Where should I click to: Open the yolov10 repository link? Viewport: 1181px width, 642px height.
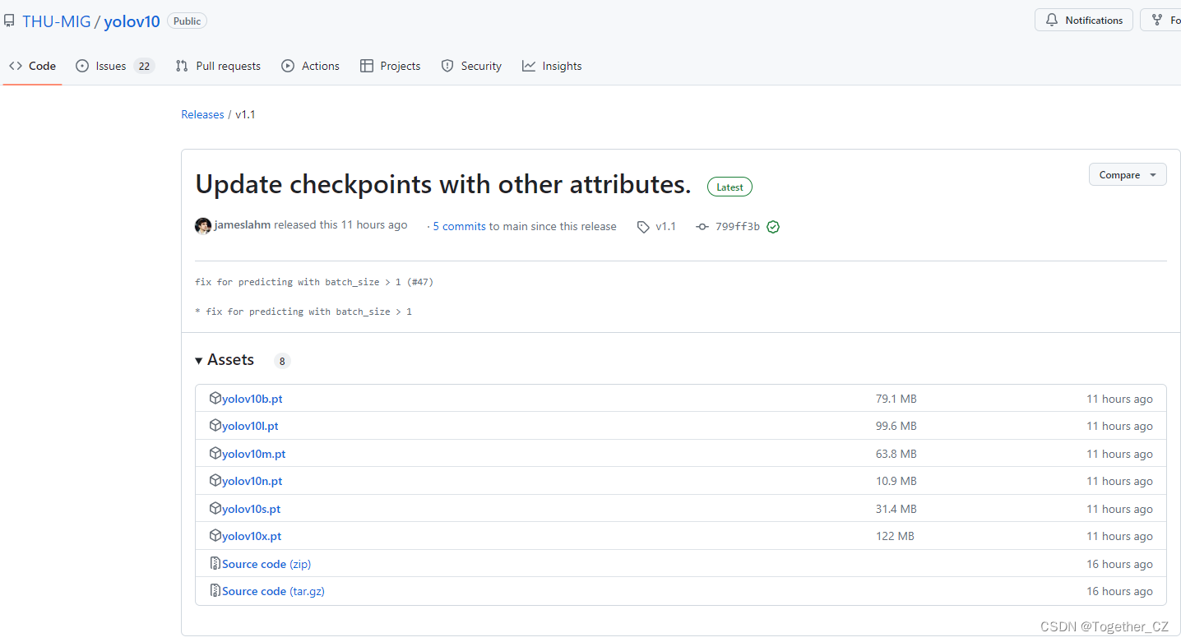(x=132, y=21)
